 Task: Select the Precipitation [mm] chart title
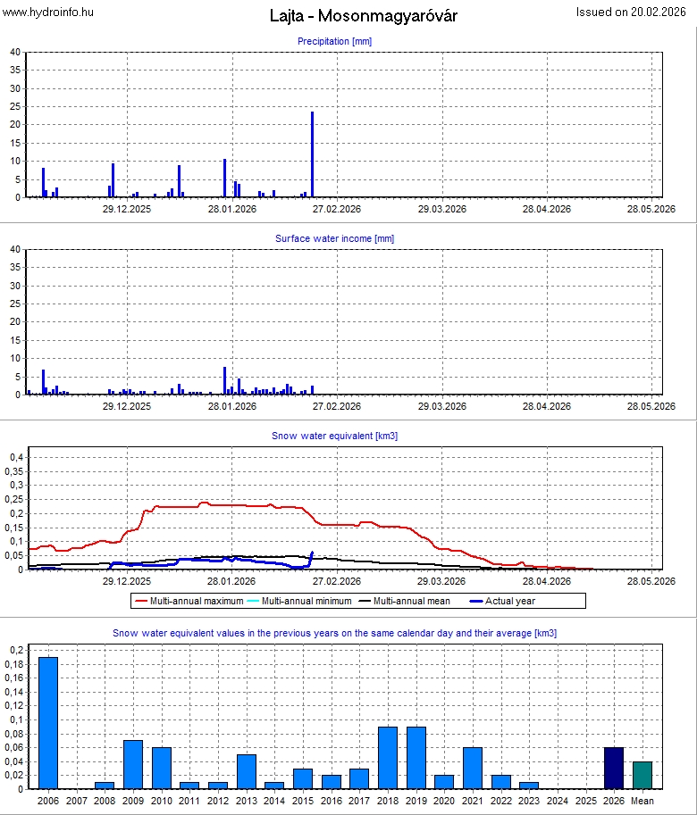click(334, 41)
